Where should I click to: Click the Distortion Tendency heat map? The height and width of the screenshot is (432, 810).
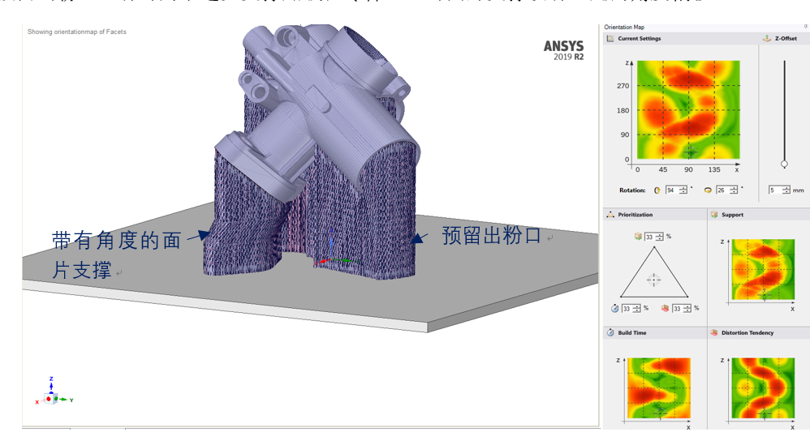click(763, 387)
